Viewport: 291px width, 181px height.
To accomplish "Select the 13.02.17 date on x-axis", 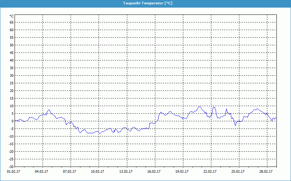I will 125,172.
